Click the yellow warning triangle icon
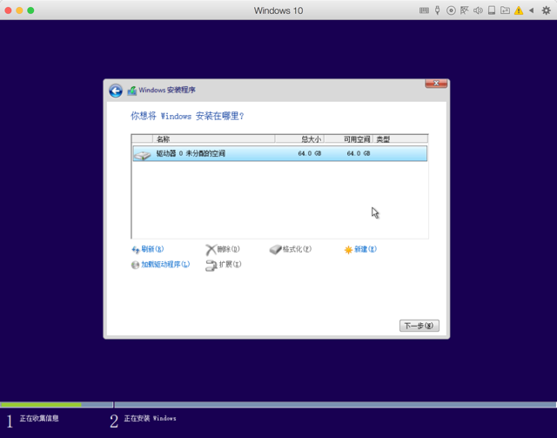The width and height of the screenshot is (557, 438). coord(519,10)
